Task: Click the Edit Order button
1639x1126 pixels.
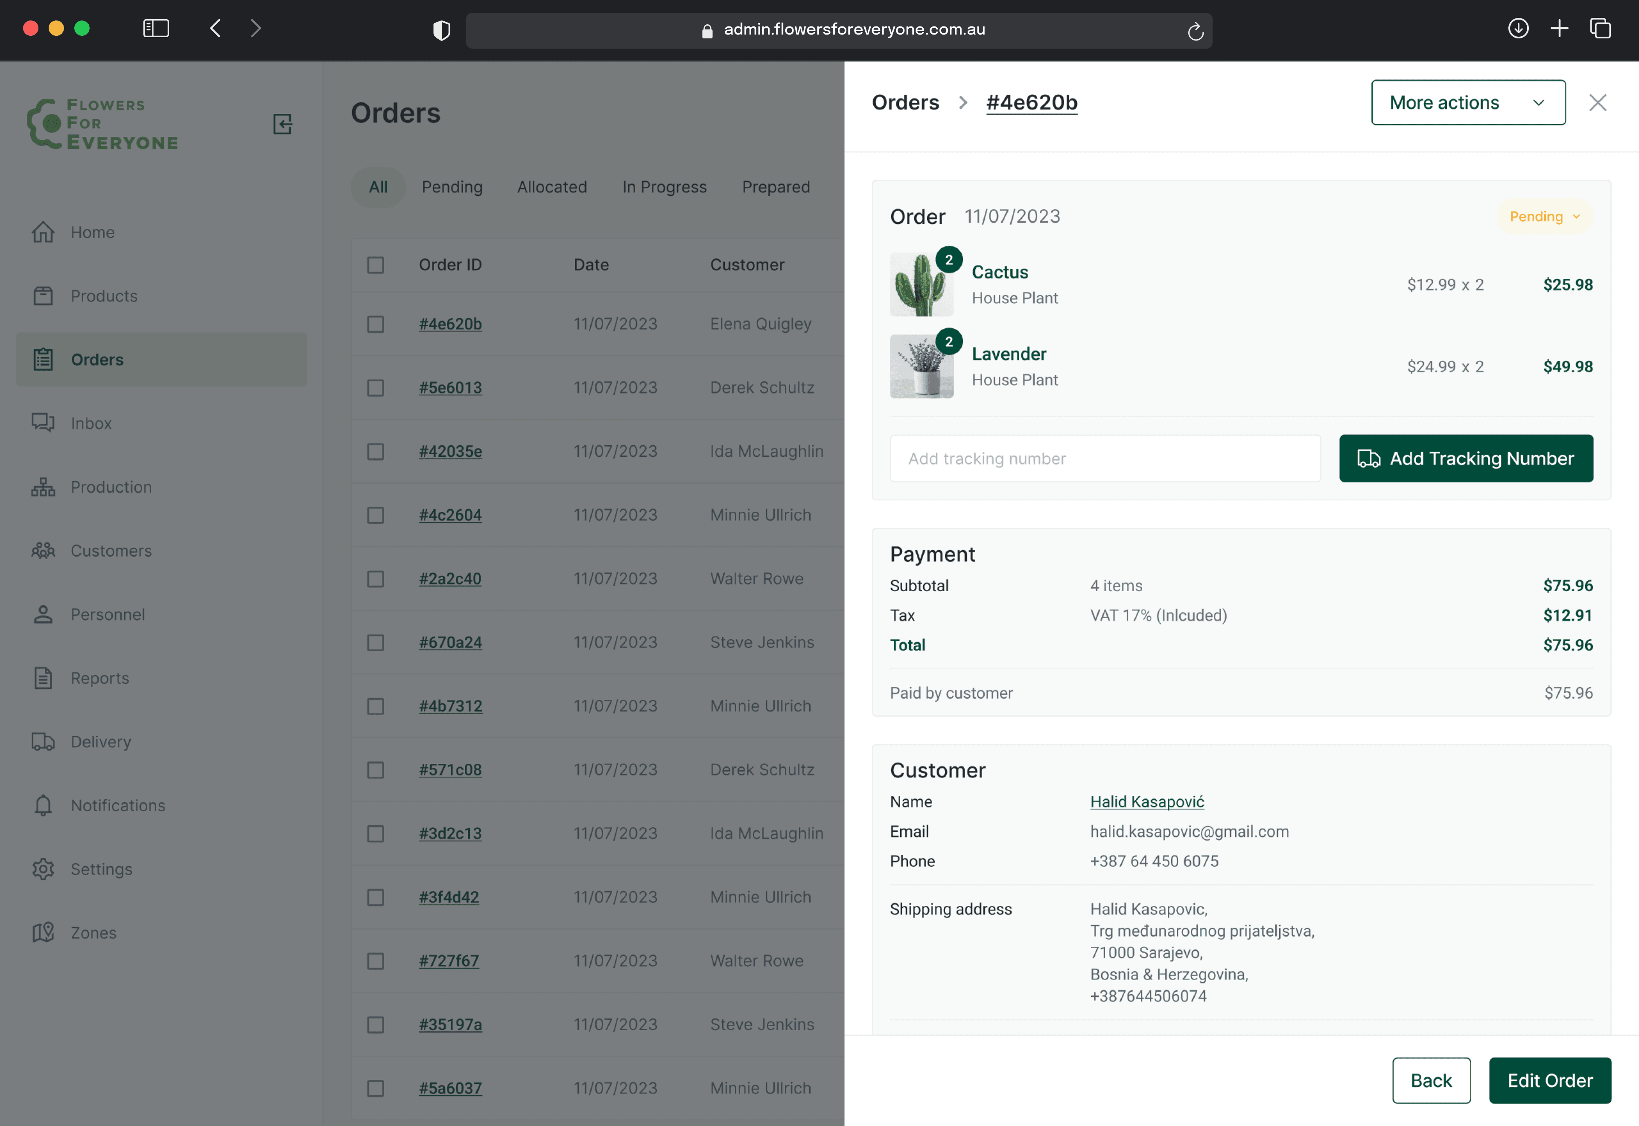Action: pyautogui.click(x=1549, y=1080)
